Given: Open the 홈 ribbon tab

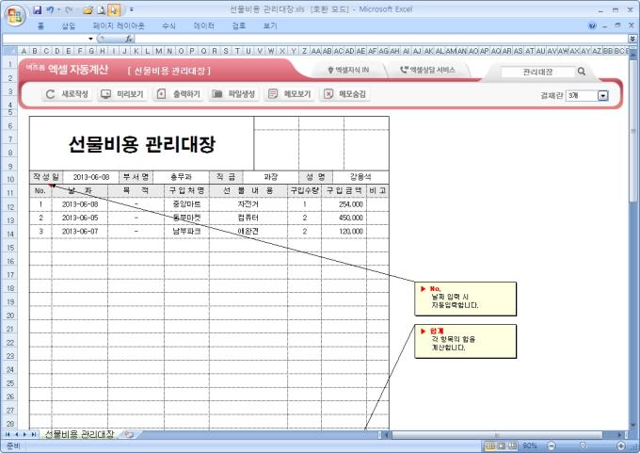Looking at the screenshot, I should coord(40,25).
